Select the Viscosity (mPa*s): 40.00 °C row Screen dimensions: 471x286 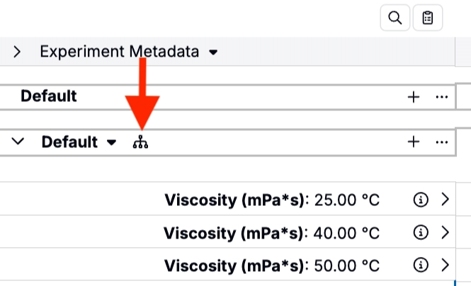[x=227, y=232]
